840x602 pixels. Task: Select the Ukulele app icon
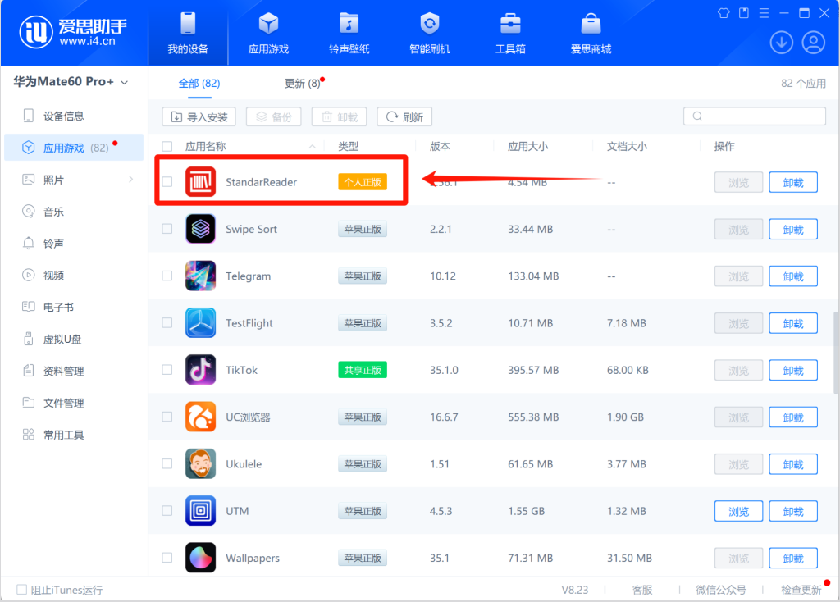tap(200, 464)
